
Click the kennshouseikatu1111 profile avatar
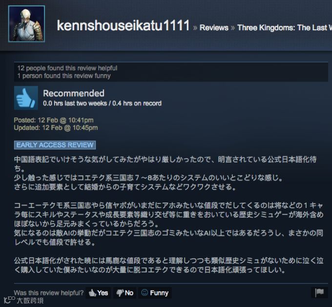[x=26, y=24]
